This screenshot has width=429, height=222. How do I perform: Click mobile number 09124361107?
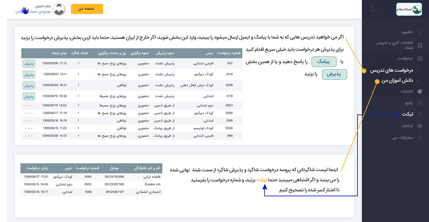point(115,192)
